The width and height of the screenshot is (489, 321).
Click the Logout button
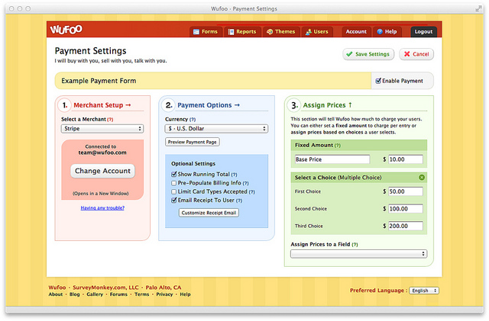423,32
